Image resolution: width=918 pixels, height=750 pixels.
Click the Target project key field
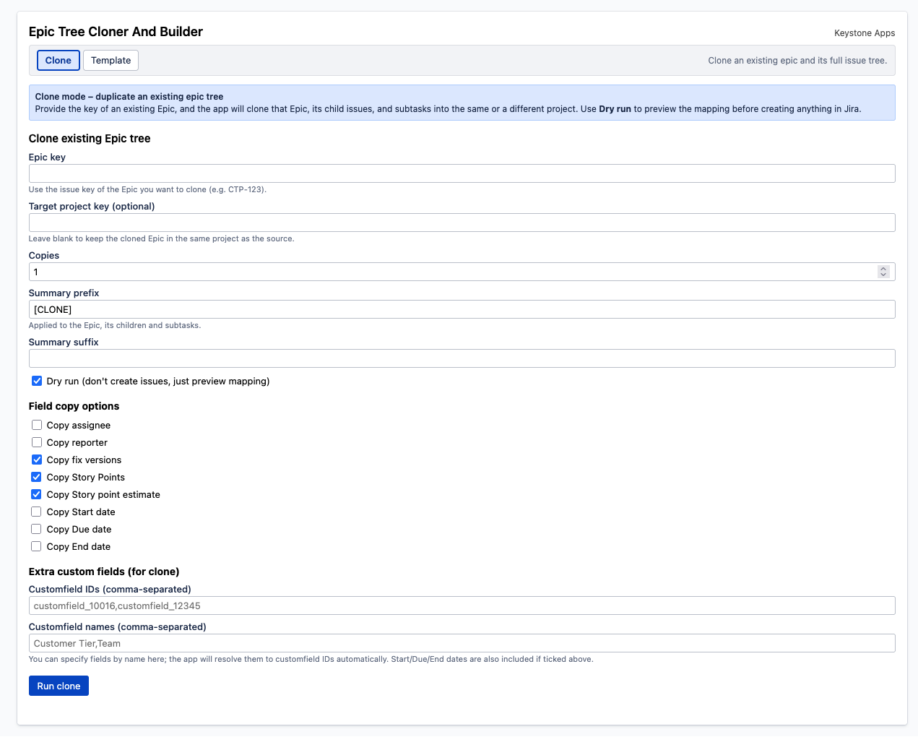462,223
